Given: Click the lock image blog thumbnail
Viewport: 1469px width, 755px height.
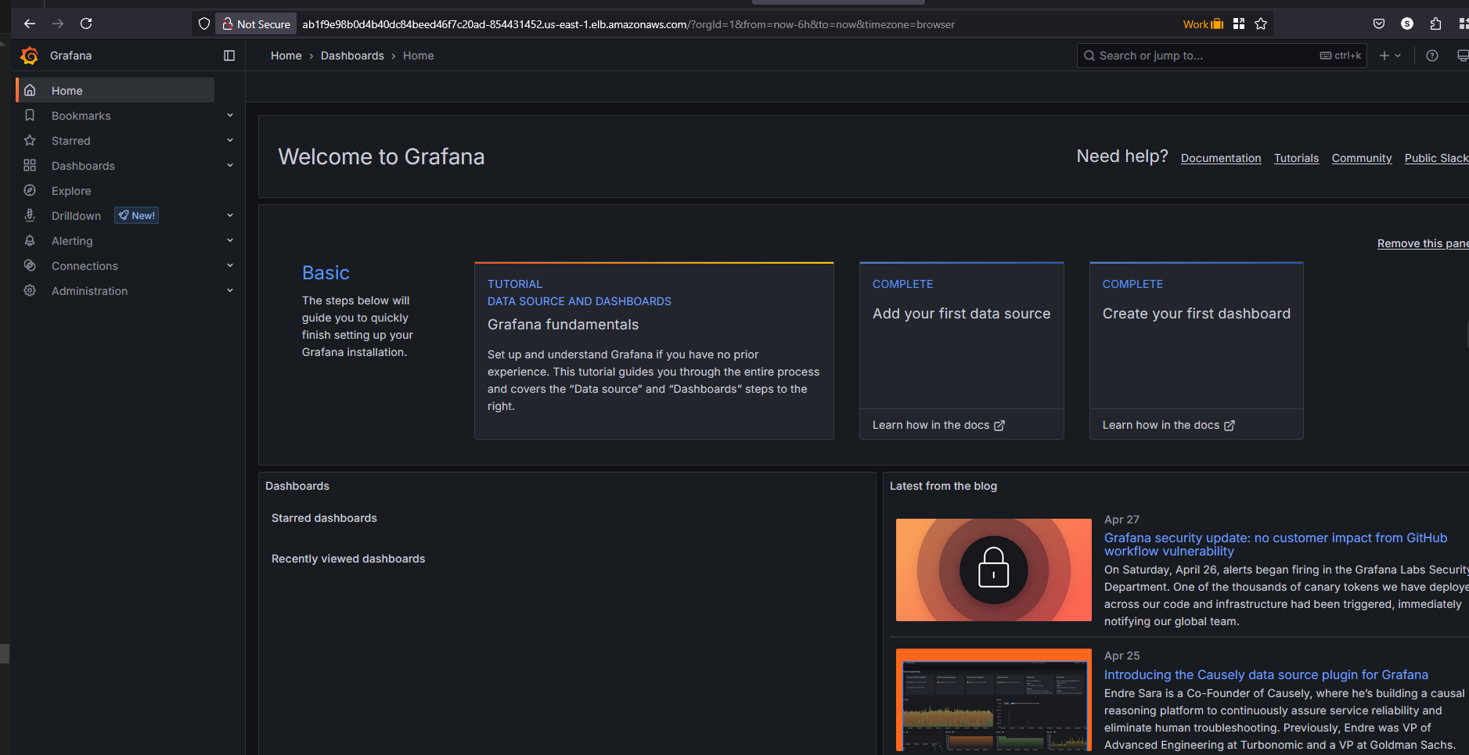Looking at the screenshot, I should (x=994, y=570).
